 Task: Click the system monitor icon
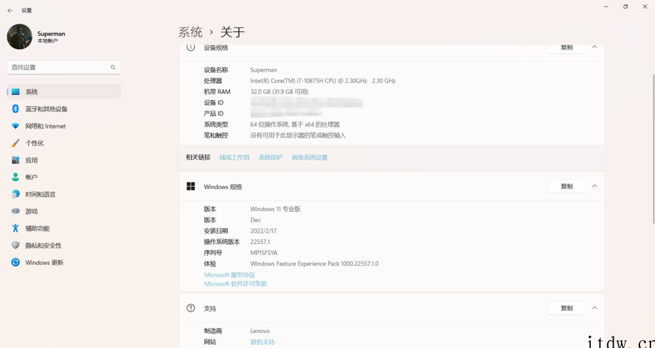(x=16, y=92)
